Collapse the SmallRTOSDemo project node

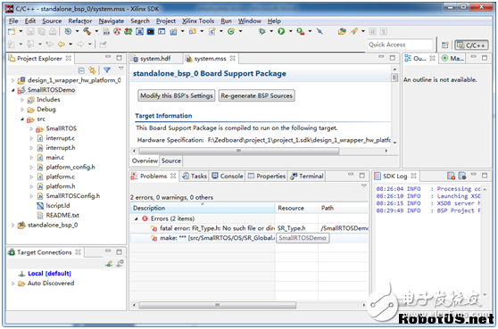(x=13, y=90)
